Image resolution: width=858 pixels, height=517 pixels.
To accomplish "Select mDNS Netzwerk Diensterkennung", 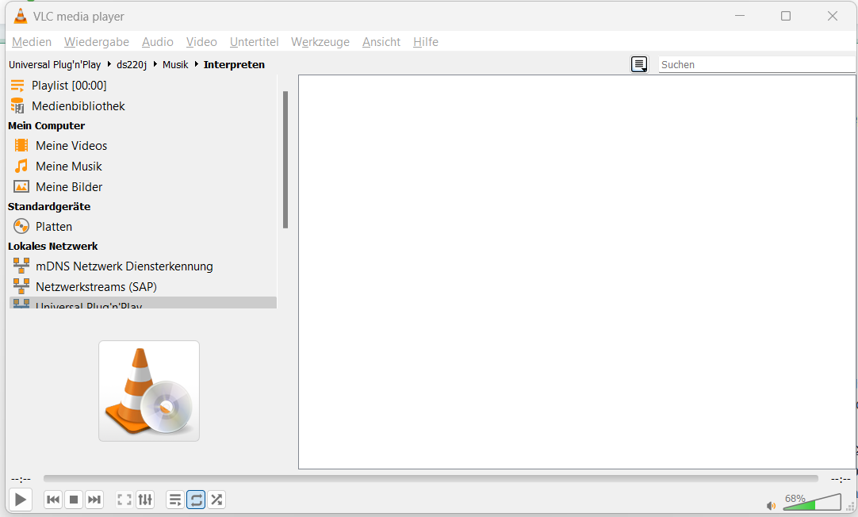I will [x=142, y=266].
